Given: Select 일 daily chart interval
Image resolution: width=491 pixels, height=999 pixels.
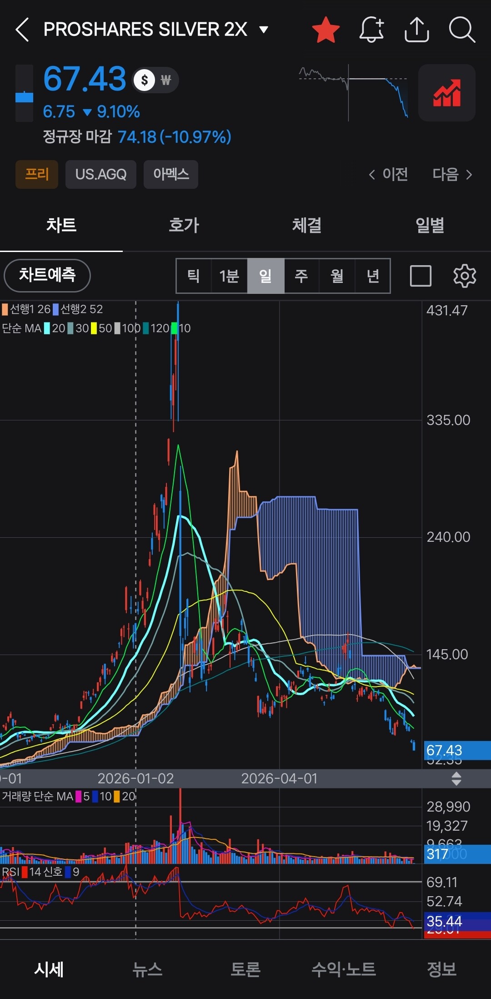Looking at the screenshot, I should (266, 276).
